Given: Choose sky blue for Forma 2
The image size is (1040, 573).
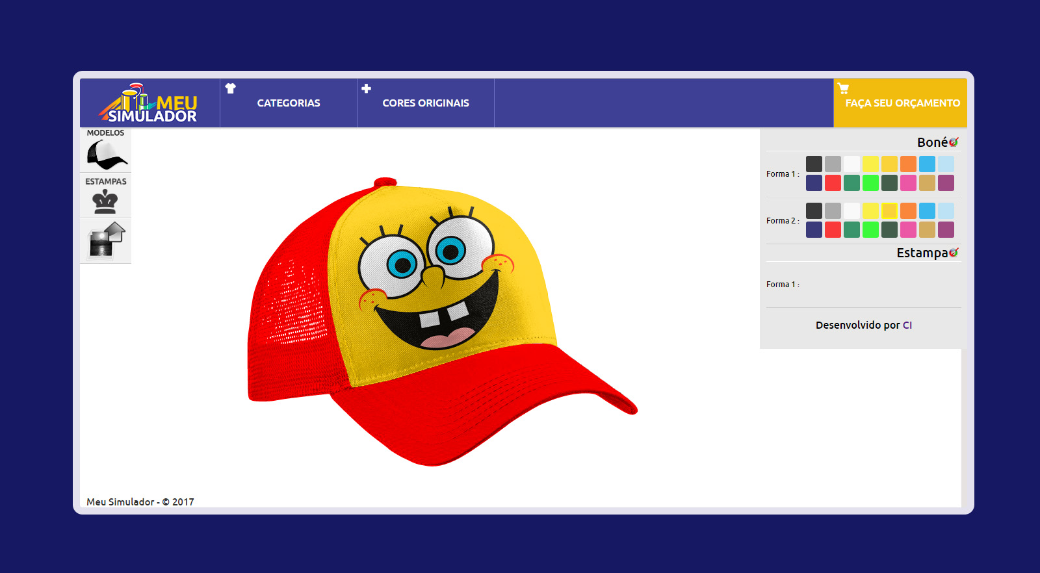Looking at the screenshot, I should pos(927,210).
